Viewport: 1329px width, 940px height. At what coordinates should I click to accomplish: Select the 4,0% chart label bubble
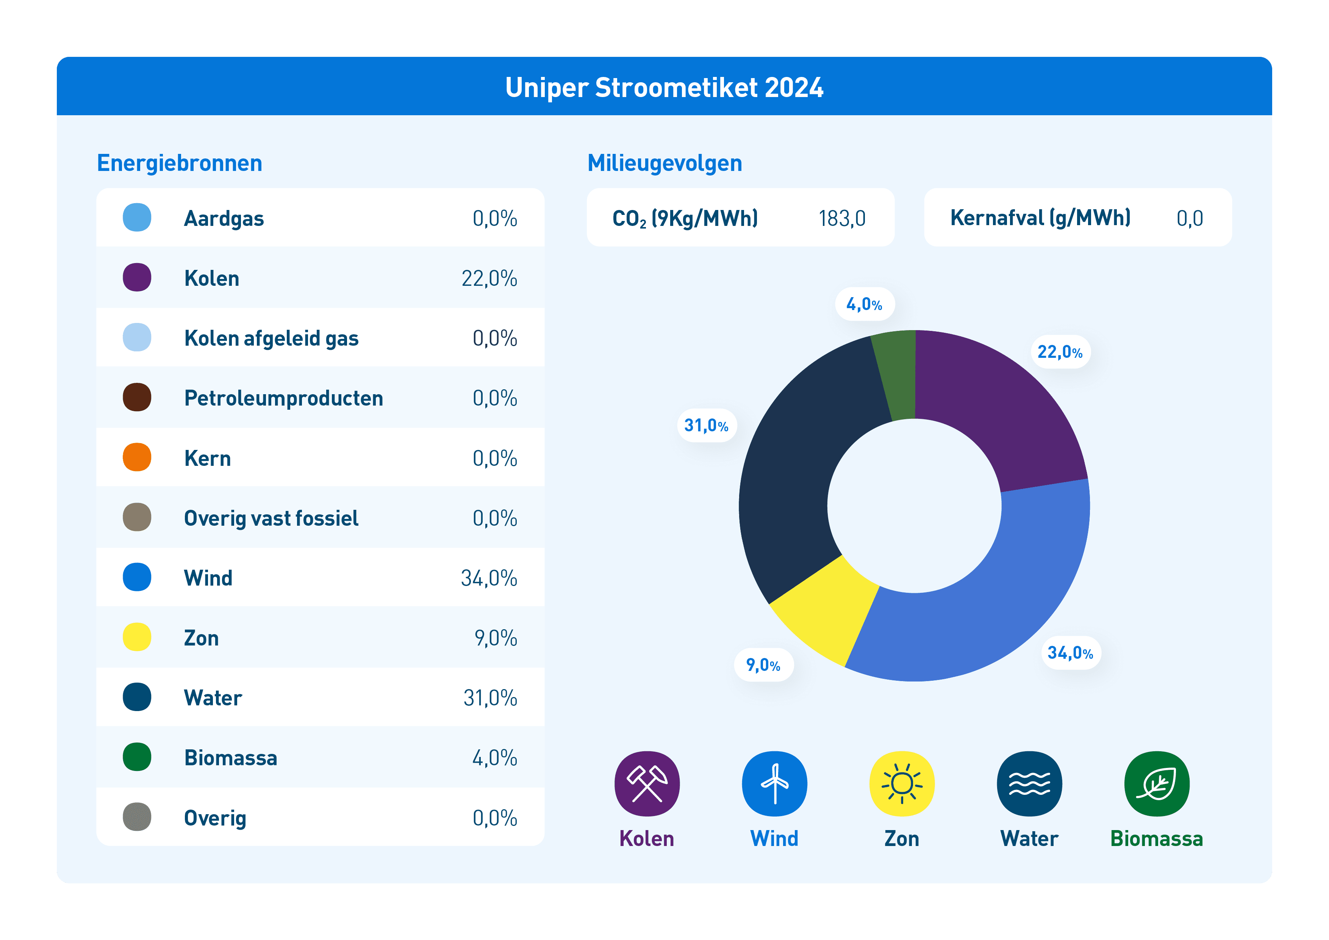865,304
